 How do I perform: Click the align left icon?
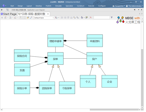[62, 18]
